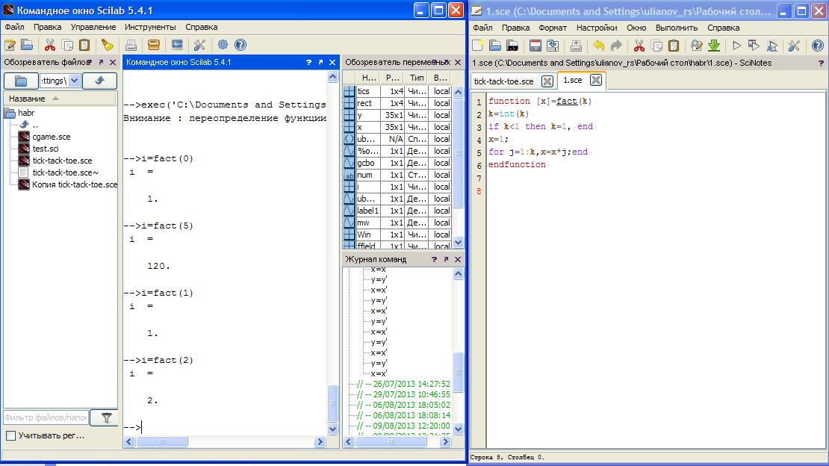Open help for the Журнал команд panel
829x466 pixels.
434,259
